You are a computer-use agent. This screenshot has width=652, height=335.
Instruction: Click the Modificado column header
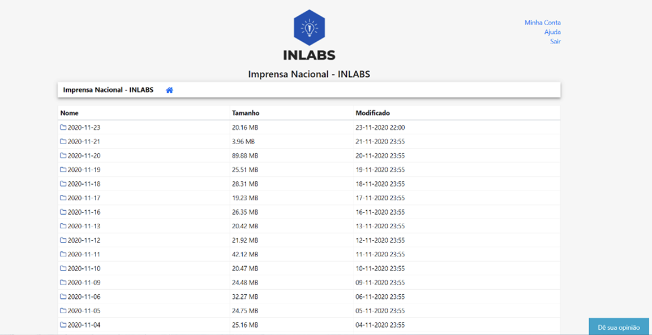[372, 113]
